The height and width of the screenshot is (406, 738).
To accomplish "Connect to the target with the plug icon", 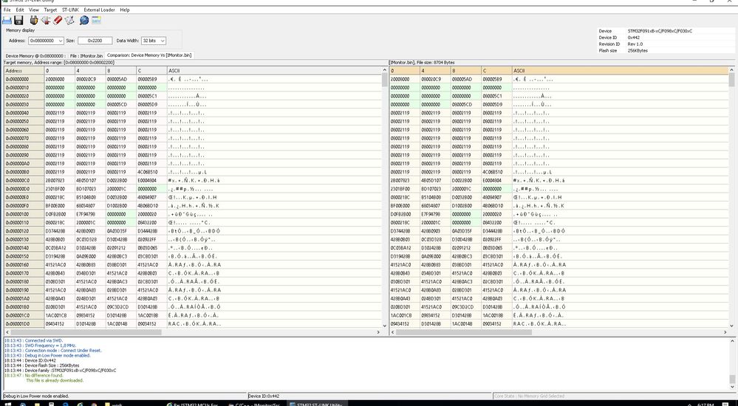I will point(33,20).
